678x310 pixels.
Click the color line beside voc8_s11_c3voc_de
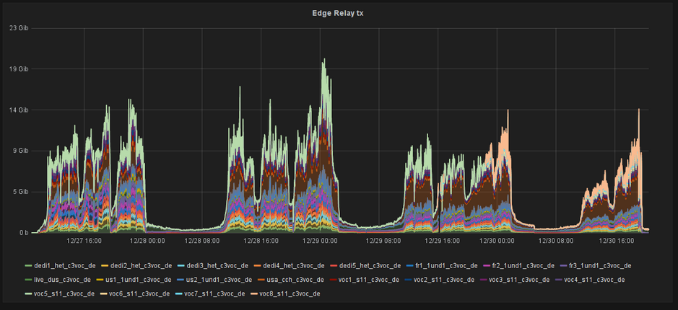click(254, 293)
